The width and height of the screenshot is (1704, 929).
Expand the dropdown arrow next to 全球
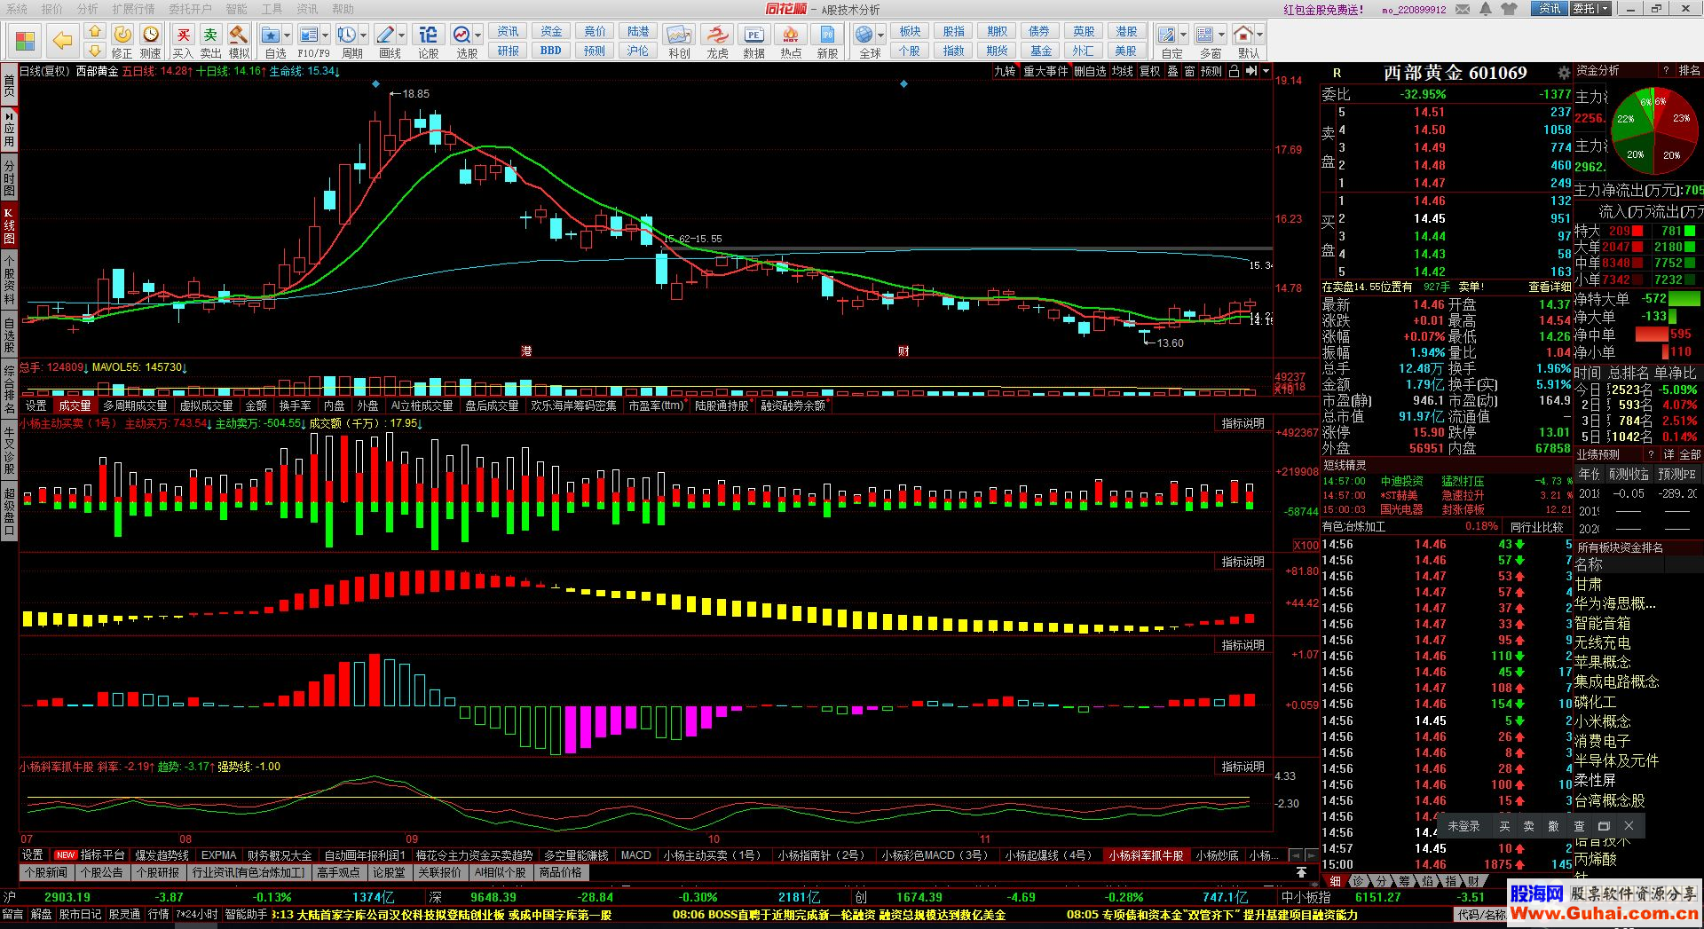point(881,35)
